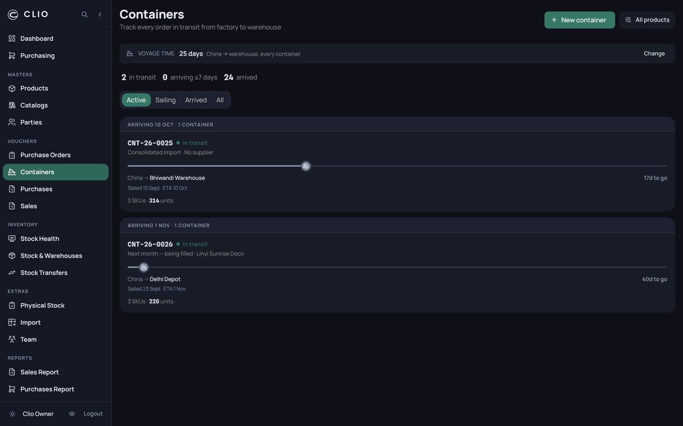683x426 pixels.
Task: Switch to the Sailing tab
Action: click(166, 100)
